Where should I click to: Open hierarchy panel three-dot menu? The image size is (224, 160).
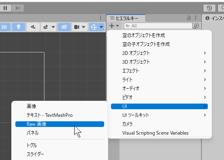(x=196, y=18)
